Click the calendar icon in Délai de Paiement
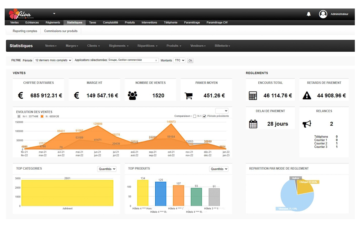Image resolution: width=361 pixels, height=234 pixels. point(253,124)
